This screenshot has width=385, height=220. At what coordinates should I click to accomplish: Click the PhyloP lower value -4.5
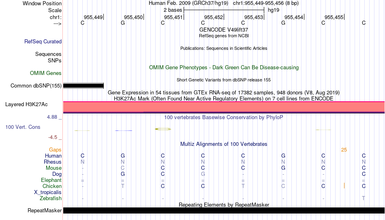click(53, 137)
